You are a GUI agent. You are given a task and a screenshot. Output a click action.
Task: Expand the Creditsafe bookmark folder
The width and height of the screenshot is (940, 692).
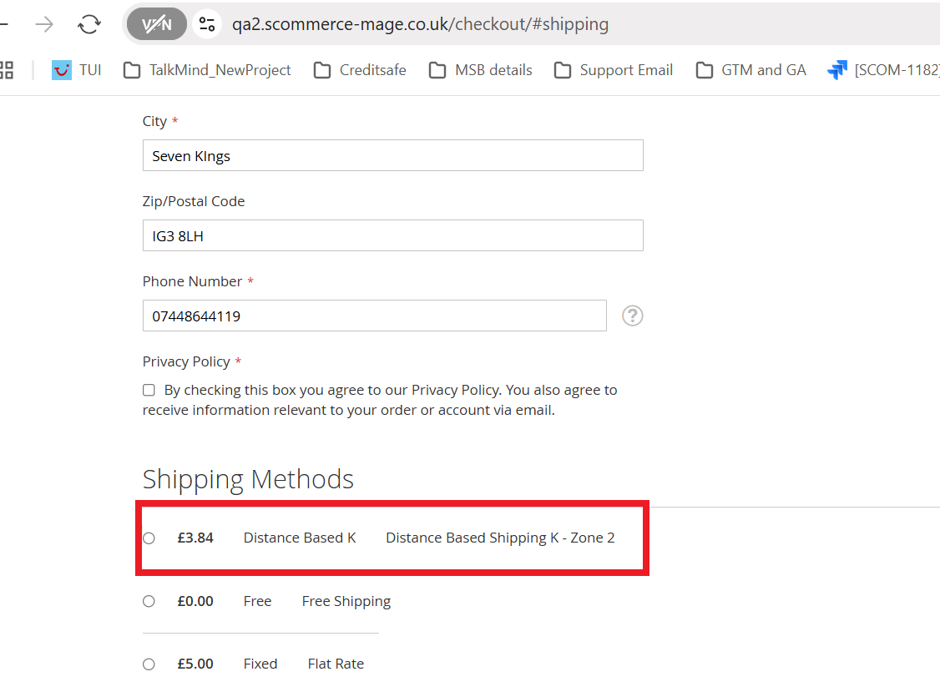click(x=360, y=70)
